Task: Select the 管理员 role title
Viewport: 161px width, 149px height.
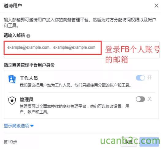Action: pyautogui.click(x=26, y=99)
